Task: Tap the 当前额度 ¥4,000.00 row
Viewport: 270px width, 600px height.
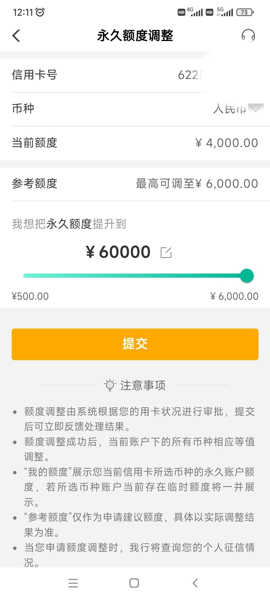Action: 135,143
